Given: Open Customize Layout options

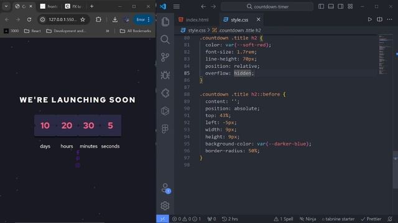Looking at the screenshot, I should tap(350, 7).
